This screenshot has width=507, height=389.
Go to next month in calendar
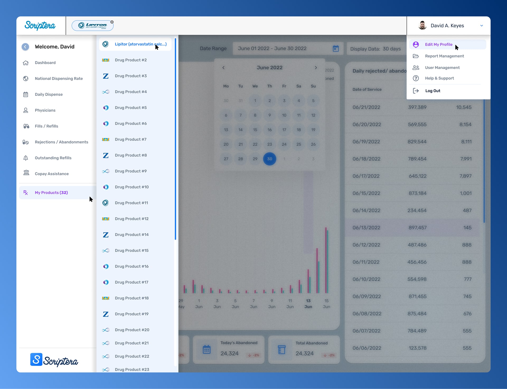[316, 68]
